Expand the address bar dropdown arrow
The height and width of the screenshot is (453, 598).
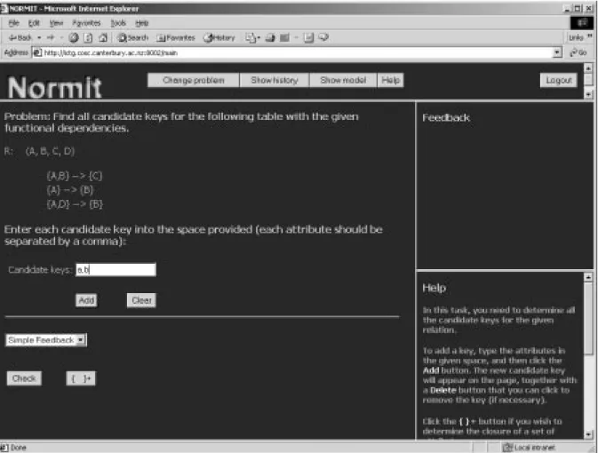point(557,52)
